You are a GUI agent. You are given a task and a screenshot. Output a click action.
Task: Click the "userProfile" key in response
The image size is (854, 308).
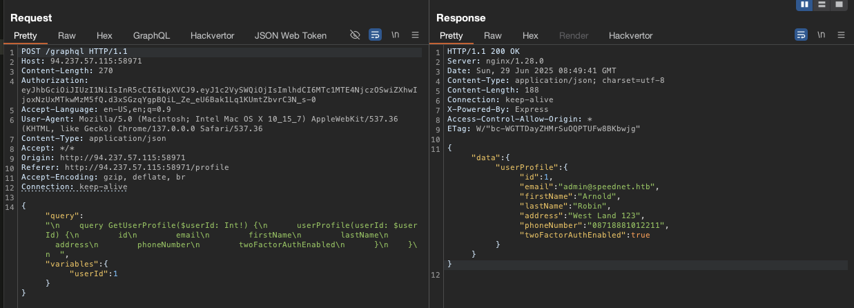526,168
